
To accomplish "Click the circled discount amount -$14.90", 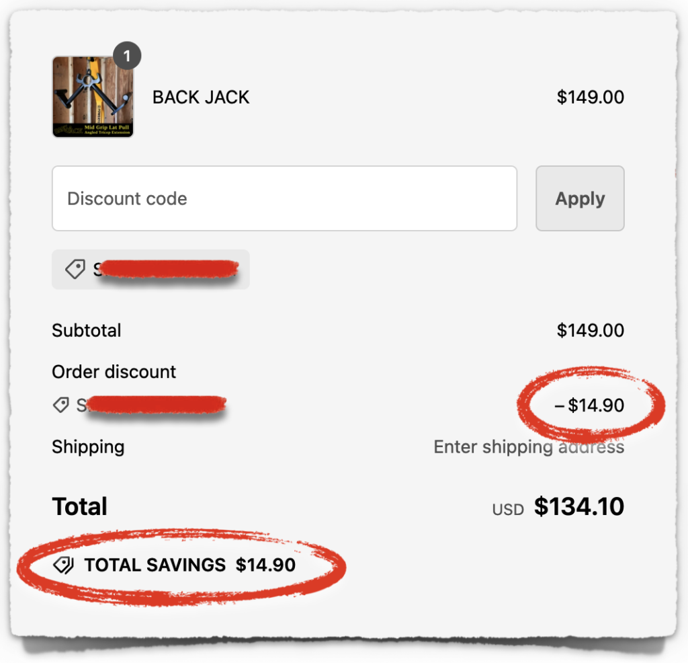I will (x=590, y=405).
